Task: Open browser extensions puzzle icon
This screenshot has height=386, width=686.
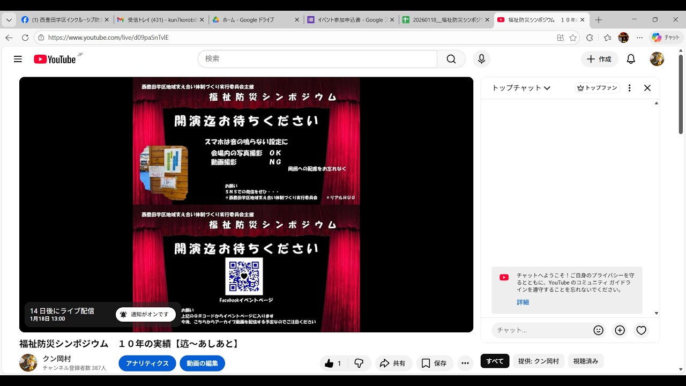Action: click(590, 38)
